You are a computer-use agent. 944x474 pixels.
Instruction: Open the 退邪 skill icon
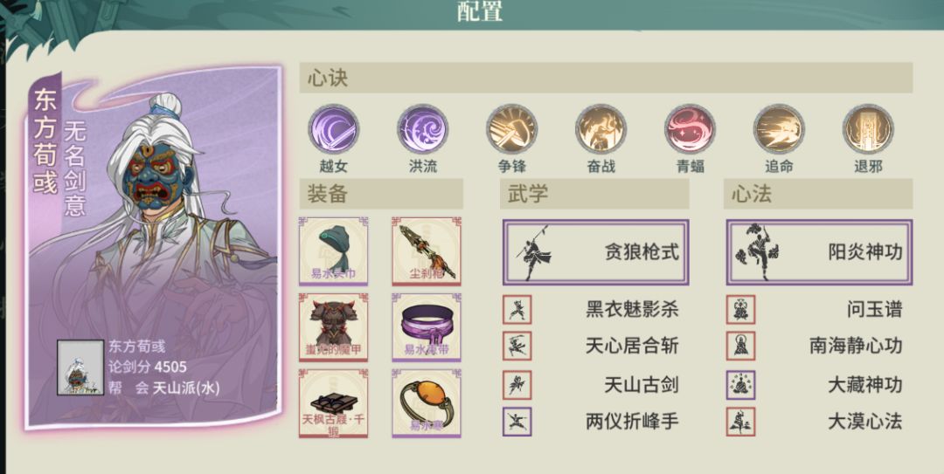[868, 128]
